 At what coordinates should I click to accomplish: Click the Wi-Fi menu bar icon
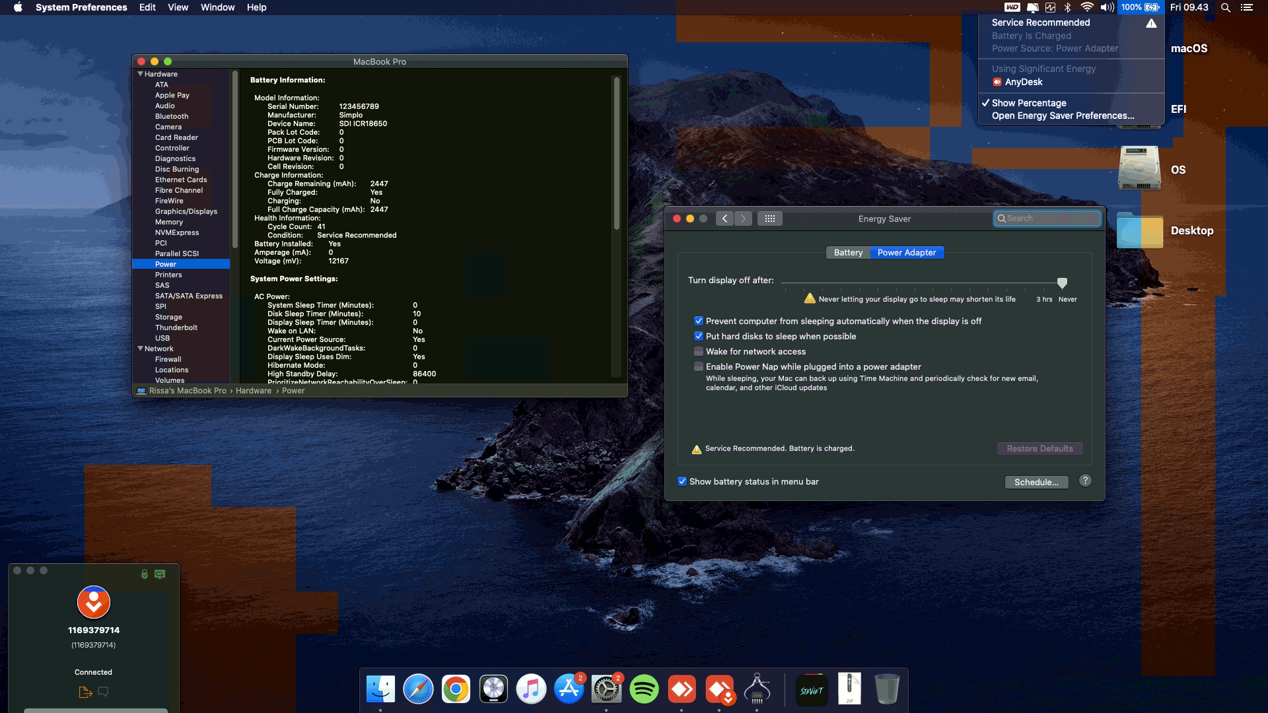pos(1086,7)
